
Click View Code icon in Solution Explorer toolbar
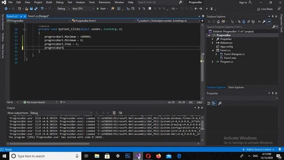[x=259, y=22]
